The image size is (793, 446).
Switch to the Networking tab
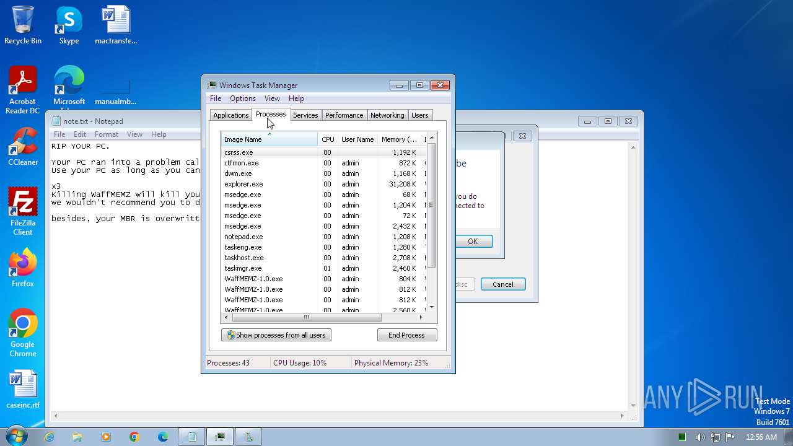[387, 115]
